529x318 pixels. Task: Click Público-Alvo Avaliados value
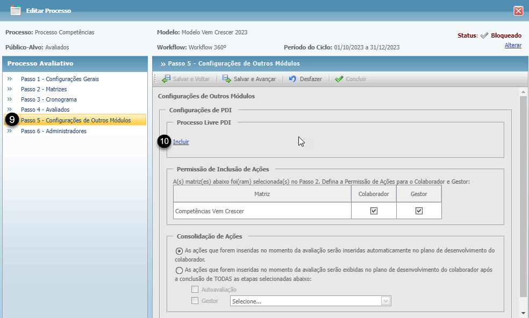pos(57,47)
